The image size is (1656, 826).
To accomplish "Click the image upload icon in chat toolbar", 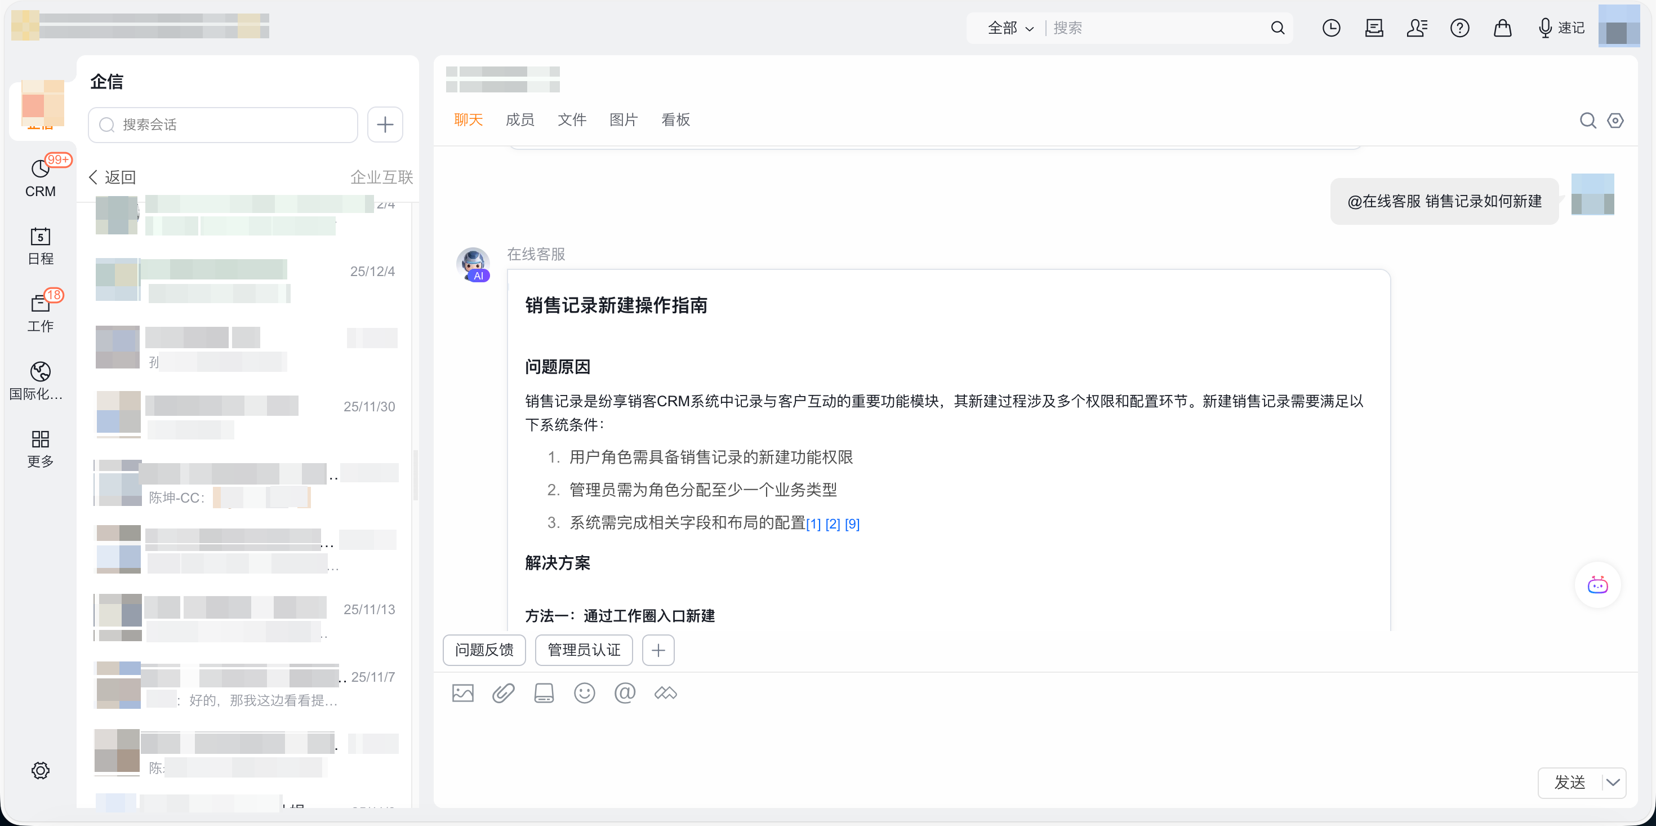I will point(462,693).
